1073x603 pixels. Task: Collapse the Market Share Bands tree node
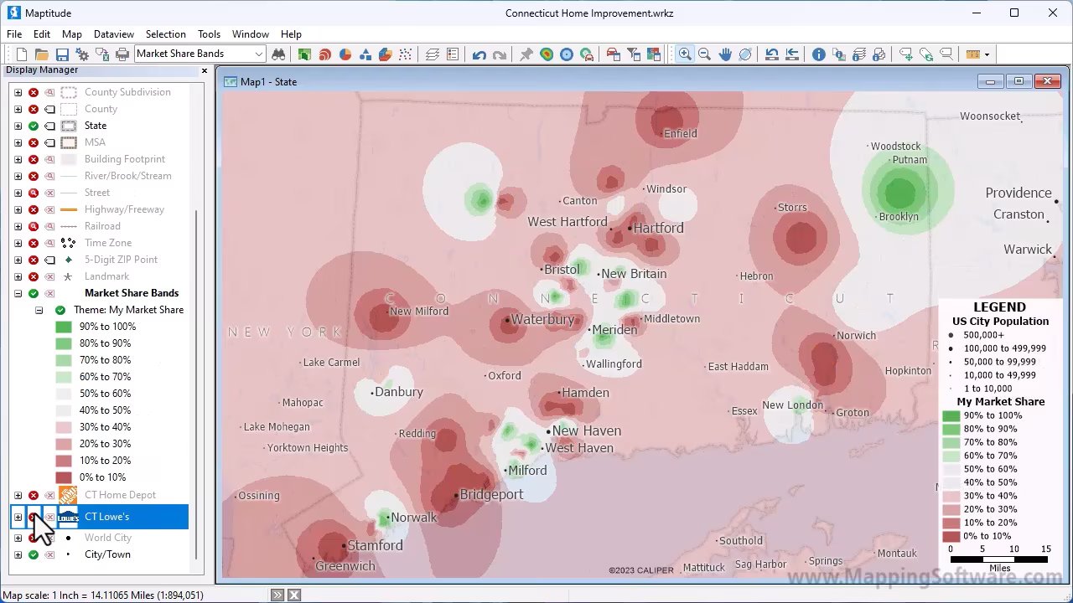coord(18,293)
